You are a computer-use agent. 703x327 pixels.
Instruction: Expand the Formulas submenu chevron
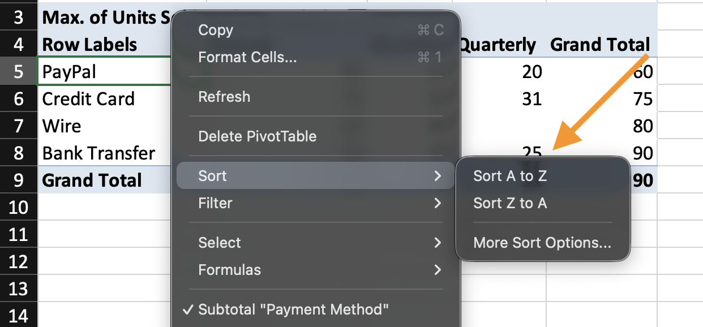[x=437, y=270]
